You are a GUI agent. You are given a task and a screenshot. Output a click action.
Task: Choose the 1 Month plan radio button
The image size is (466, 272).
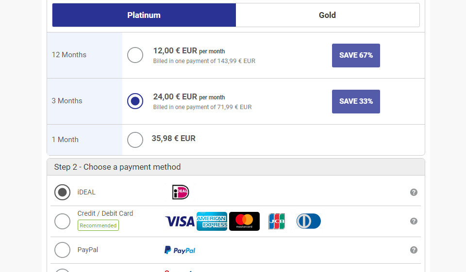coord(135,140)
